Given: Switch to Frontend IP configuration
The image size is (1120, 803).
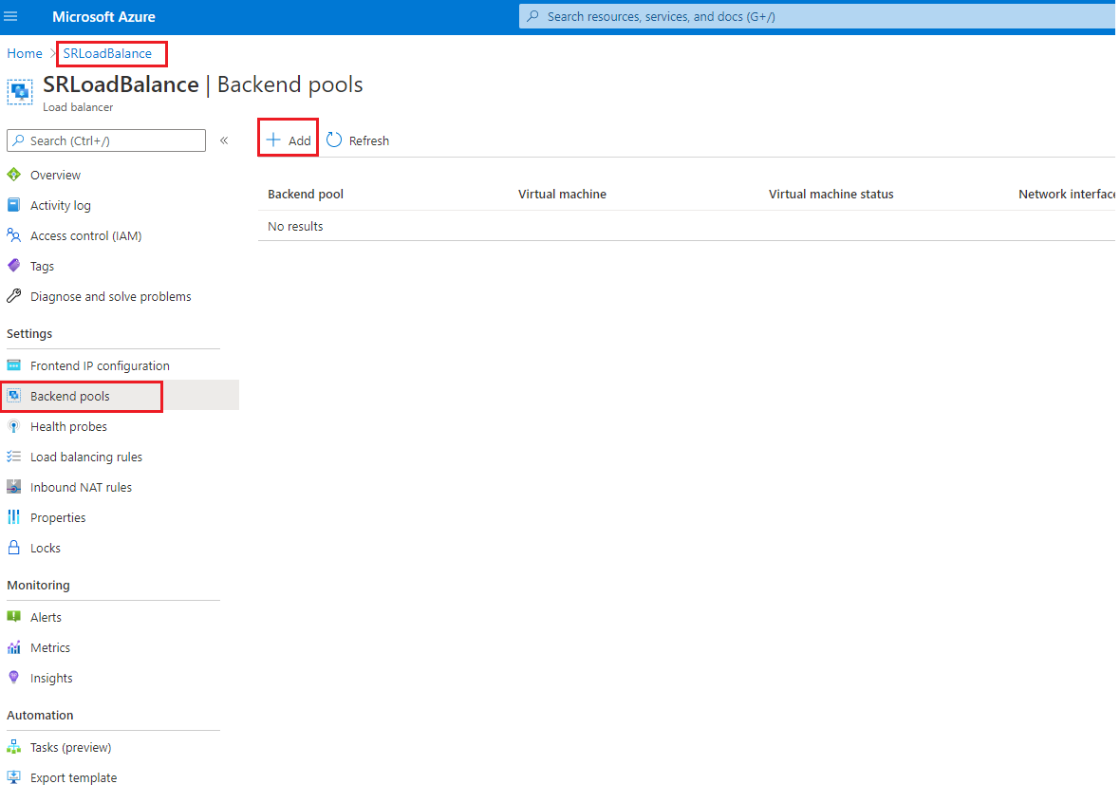Looking at the screenshot, I should click(x=100, y=365).
